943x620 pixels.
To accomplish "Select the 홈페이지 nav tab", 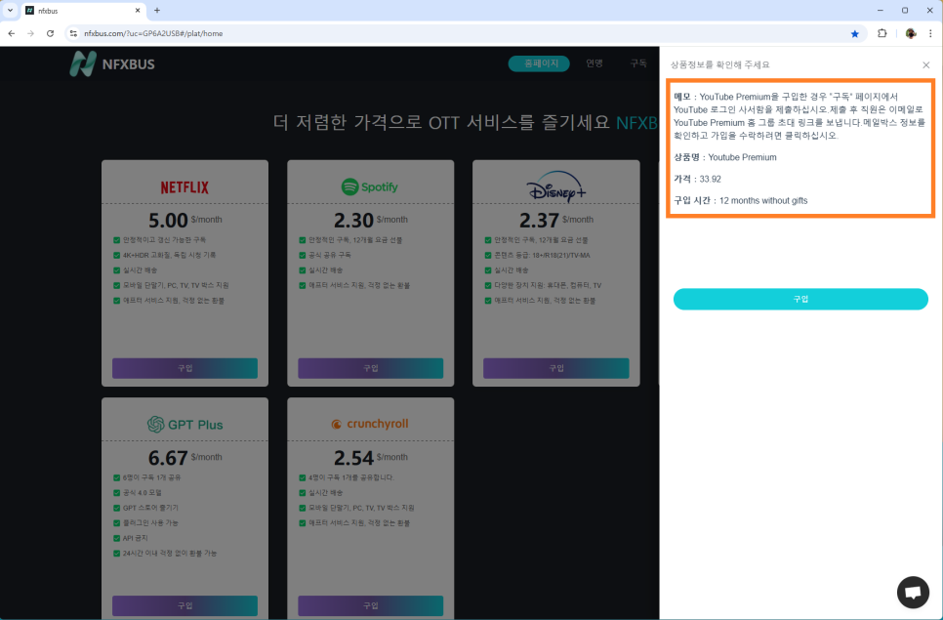I will point(539,63).
